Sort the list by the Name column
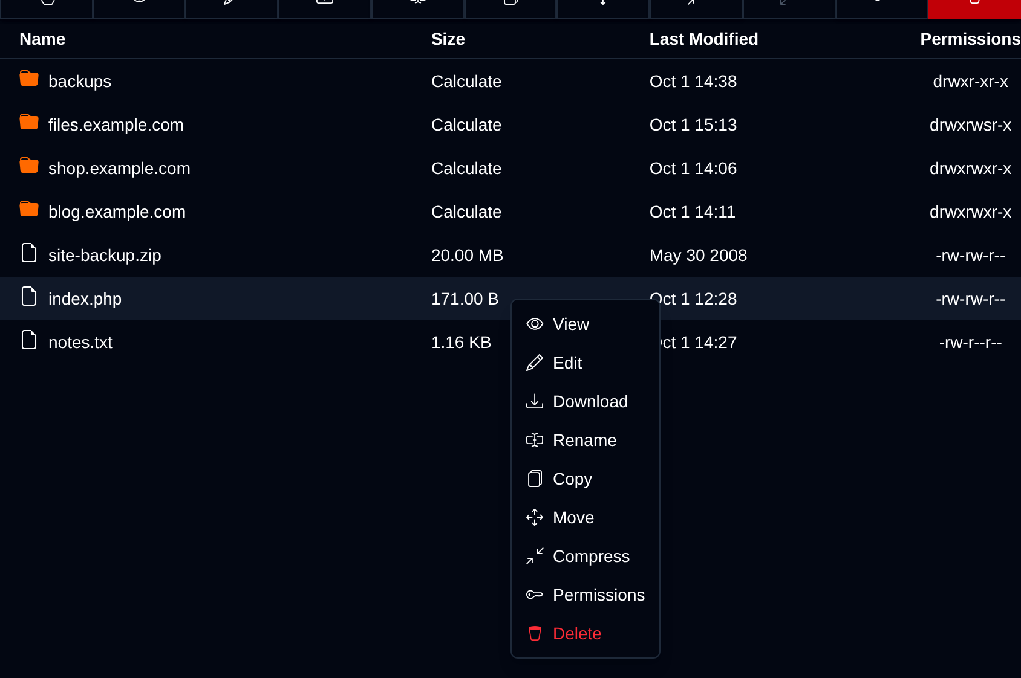 tap(42, 39)
